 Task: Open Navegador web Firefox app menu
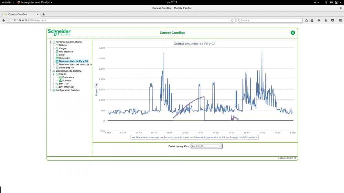coord(35,2)
